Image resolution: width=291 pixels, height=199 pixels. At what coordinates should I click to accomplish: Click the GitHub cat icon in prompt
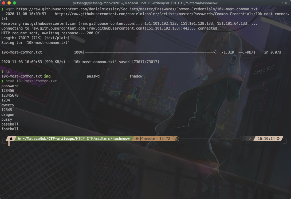pos(137,139)
